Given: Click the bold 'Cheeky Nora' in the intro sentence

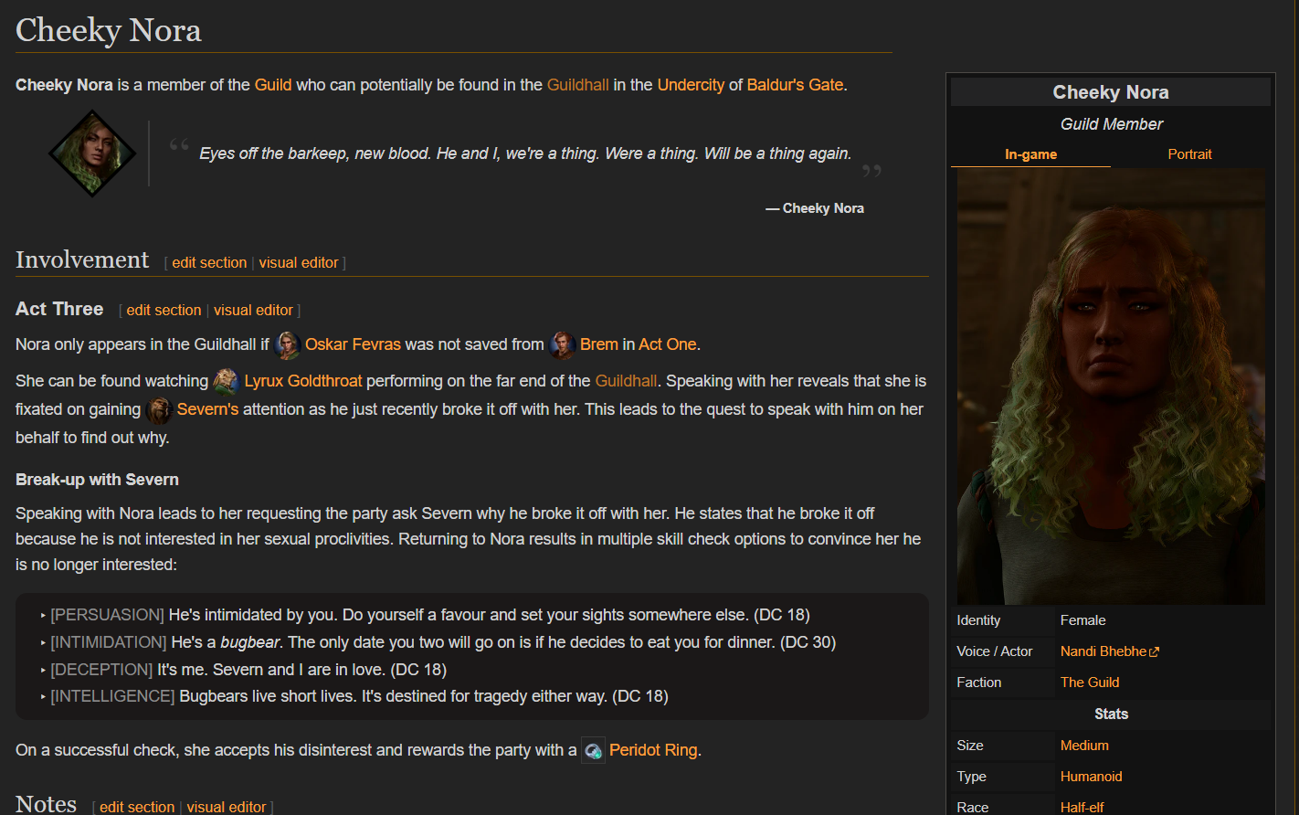Looking at the screenshot, I should tap(64, 85).
